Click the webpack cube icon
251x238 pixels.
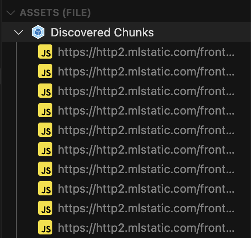coord(38,32)
